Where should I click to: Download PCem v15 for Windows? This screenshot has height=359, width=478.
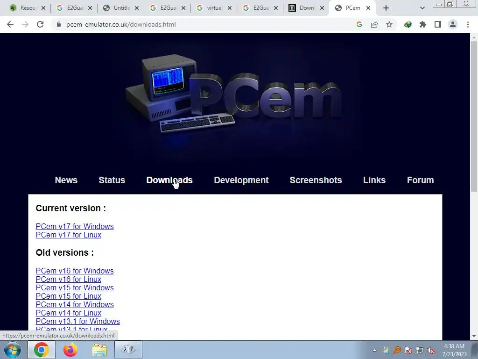click(x=75, y=288)
